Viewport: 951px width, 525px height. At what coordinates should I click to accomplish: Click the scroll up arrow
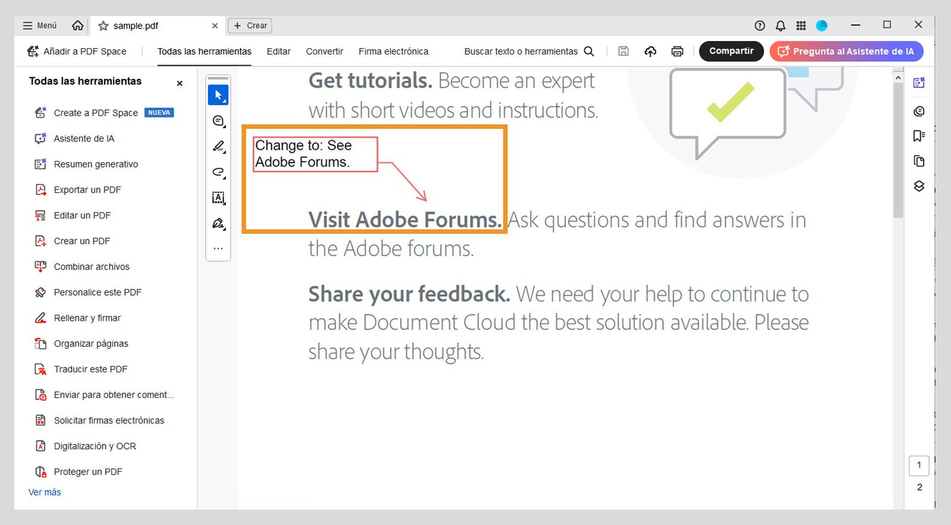(898, 78)
